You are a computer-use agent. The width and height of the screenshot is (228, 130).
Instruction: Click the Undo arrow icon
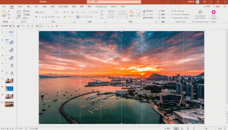pyautogui.click(x=22, y=26)
